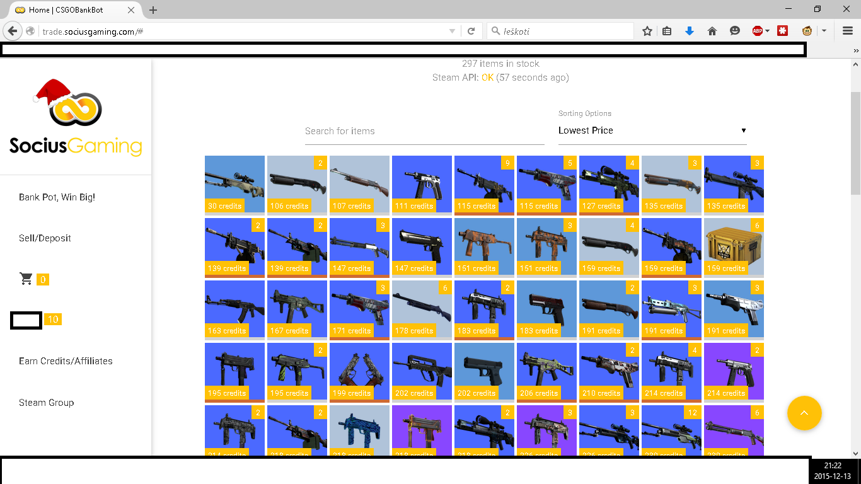The height and width of the screenshot is (484, 861).
Task: Select the purple 214 credits SMG item
Action: pyautogui.click(x=734, y=372)
